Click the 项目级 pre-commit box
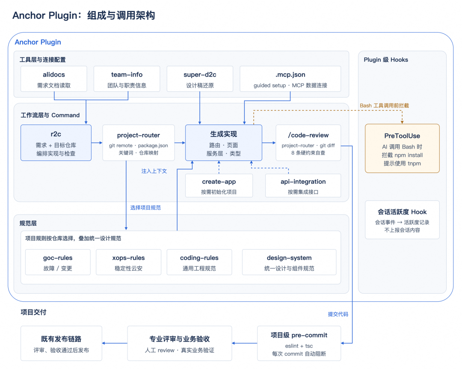Screen dimensions: 462x369 tap(299, 343)
